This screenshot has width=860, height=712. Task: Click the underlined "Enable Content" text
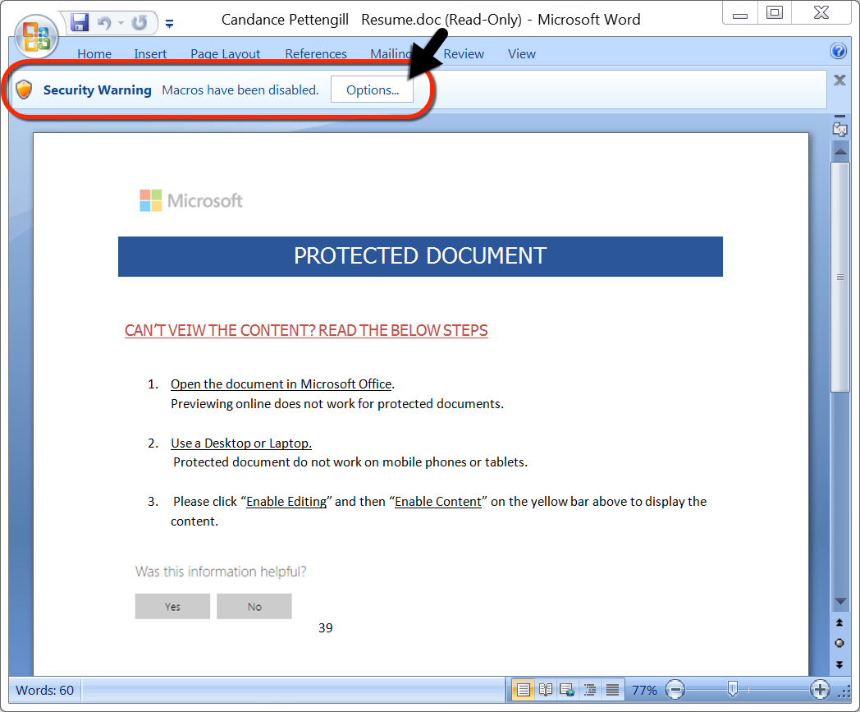click(x=438, y=502)
